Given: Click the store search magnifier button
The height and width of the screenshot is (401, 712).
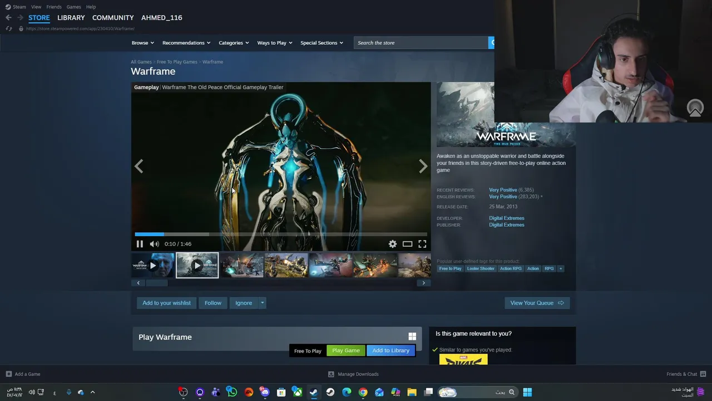Looking at the screenshot, I should [491, 43].
